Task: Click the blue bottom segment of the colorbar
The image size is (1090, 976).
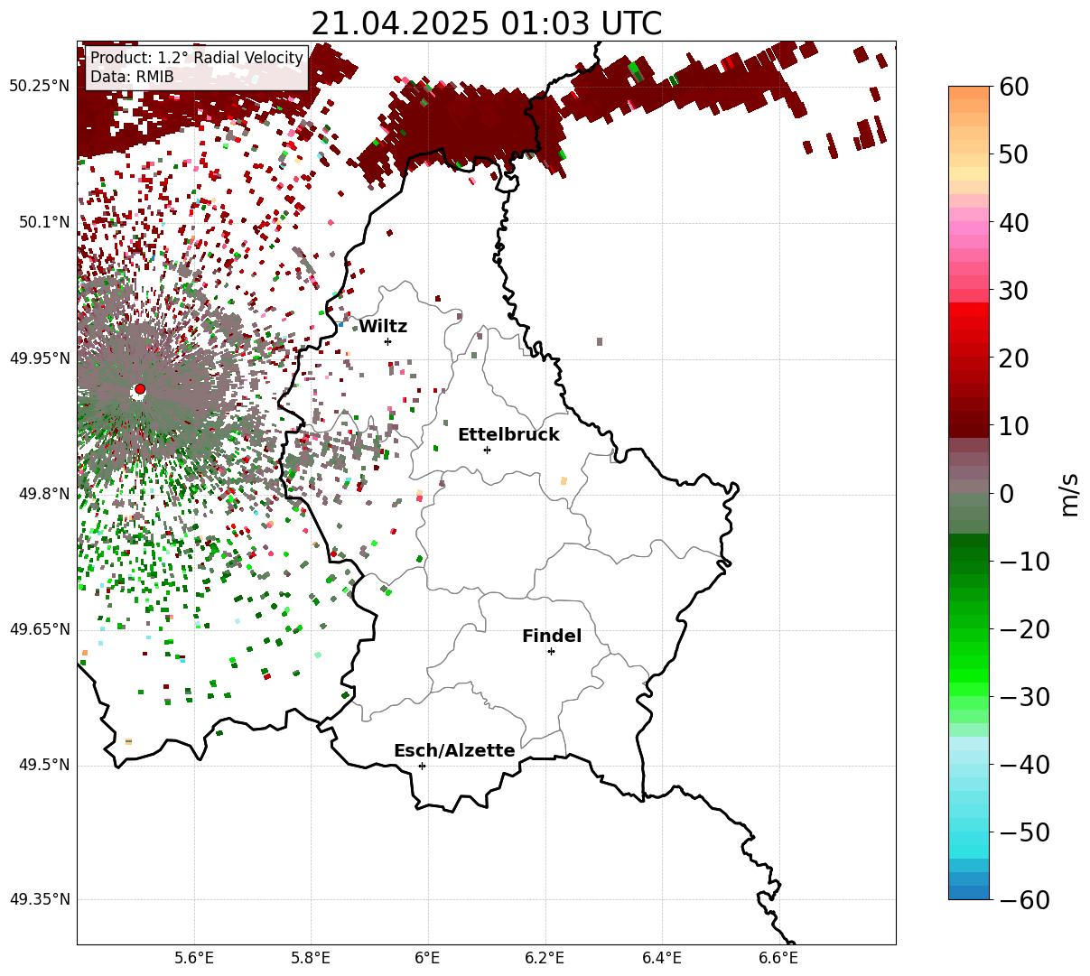Action: pos(969,892)
